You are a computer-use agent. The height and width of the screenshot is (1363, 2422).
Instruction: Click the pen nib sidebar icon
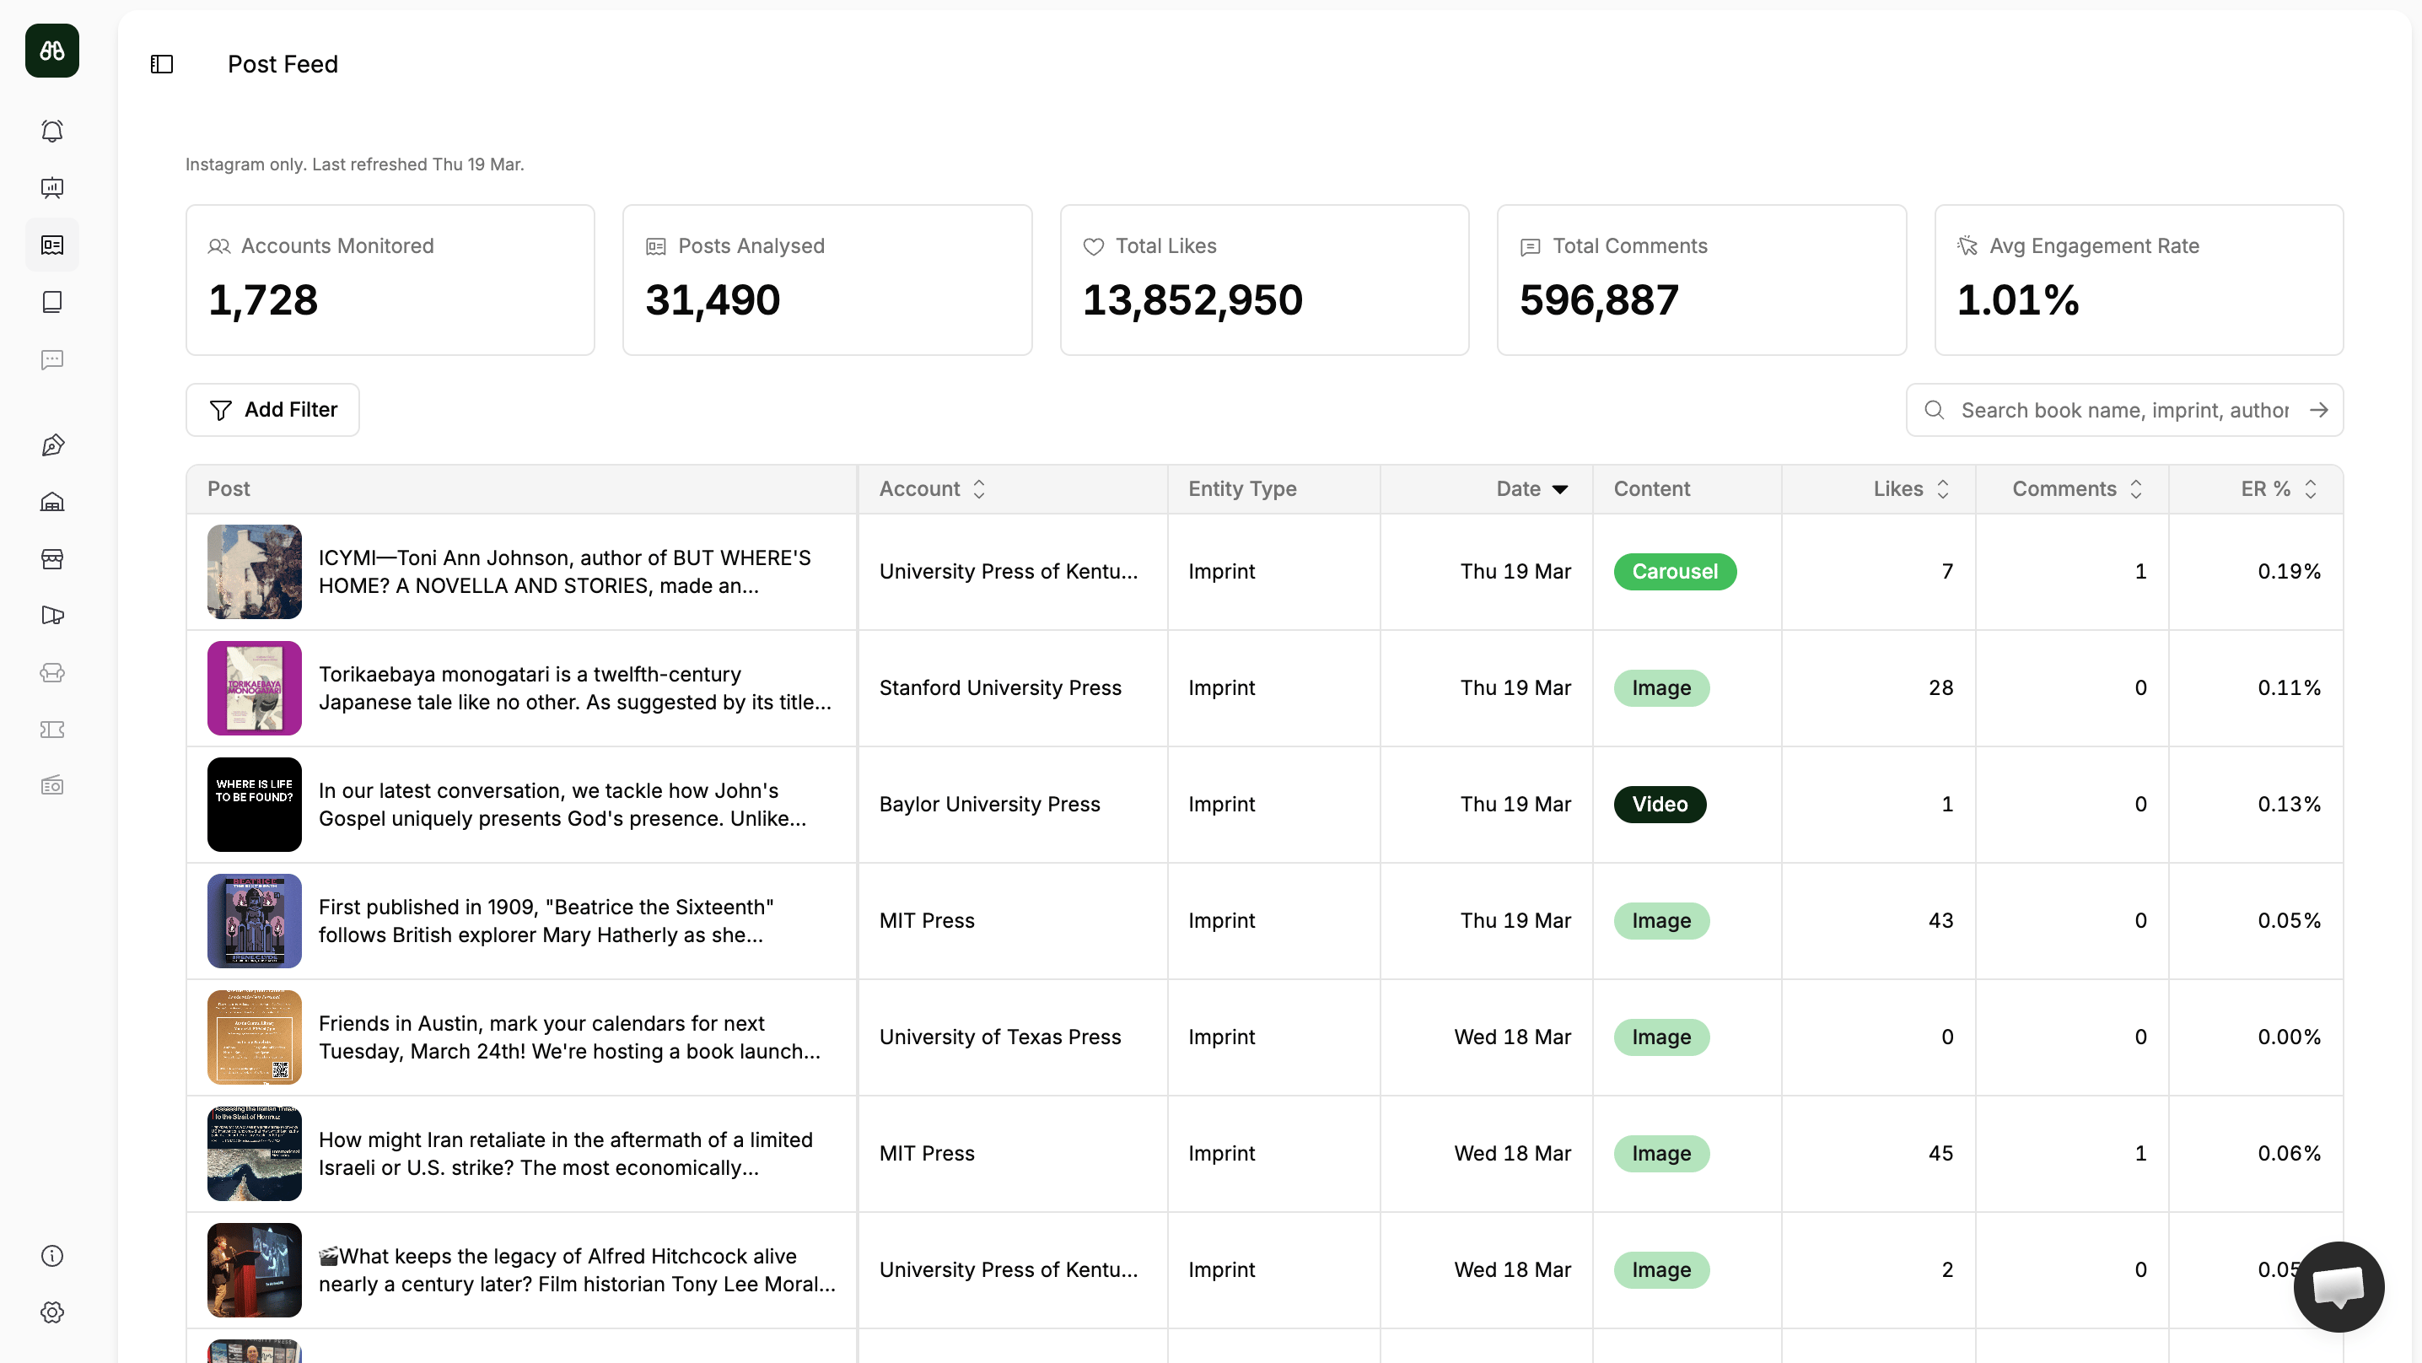[52, 445]
